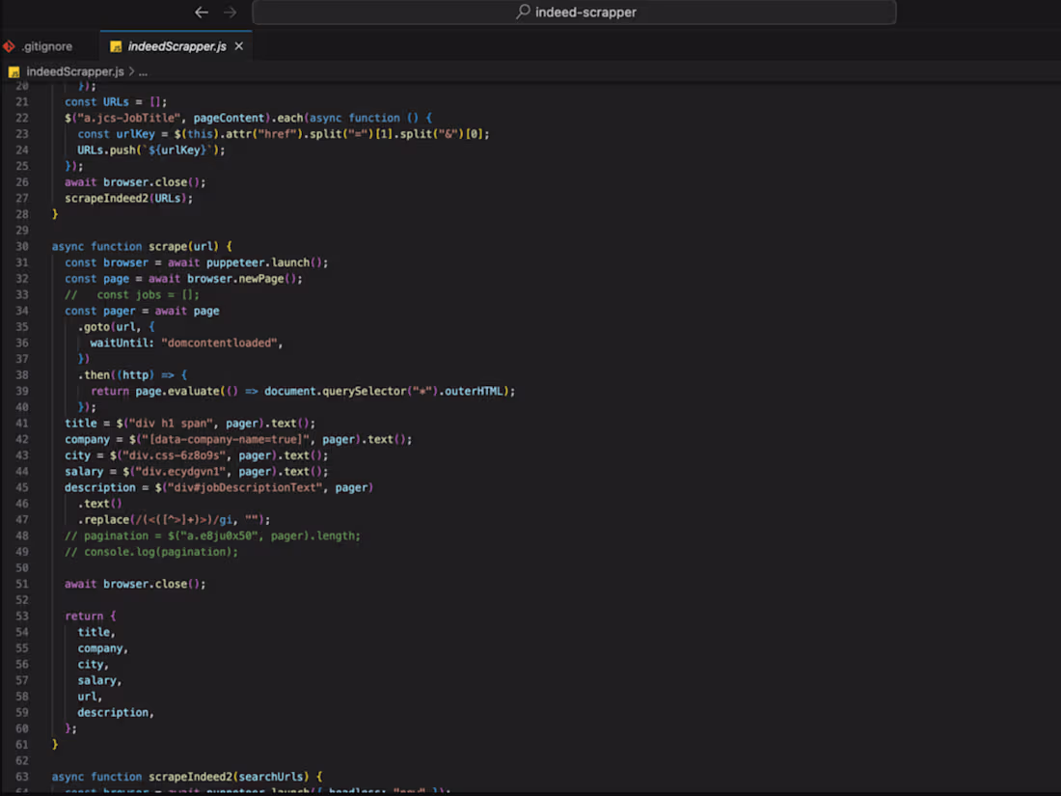Image resolution: width=1061 pixels, height=796 pixels.
Task: Expand the breadcrumb chevron after indeedScrapper.js
Action: click(x=131, y=71)
